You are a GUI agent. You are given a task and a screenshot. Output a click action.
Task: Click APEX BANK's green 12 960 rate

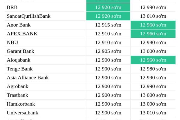pos(153,34)
